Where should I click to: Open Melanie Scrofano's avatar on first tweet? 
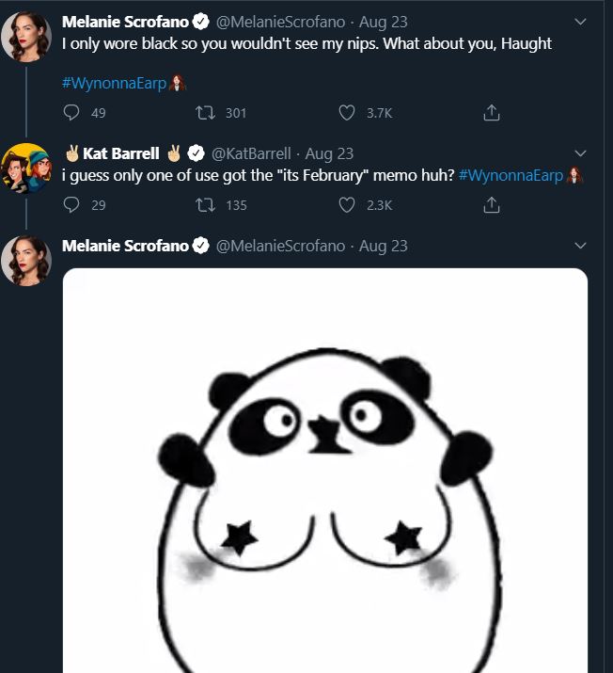tap(26, 36)
